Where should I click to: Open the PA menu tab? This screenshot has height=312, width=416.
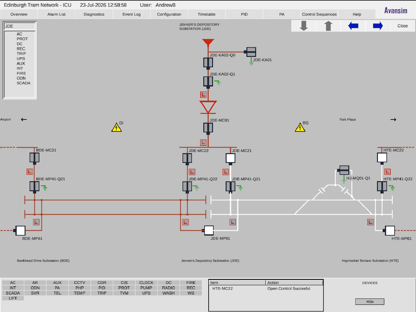tap(282, 14)
